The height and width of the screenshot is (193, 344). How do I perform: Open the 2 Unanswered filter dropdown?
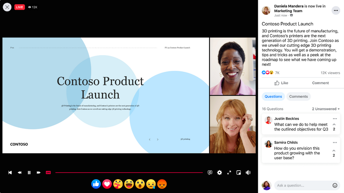tap(326, 109)
